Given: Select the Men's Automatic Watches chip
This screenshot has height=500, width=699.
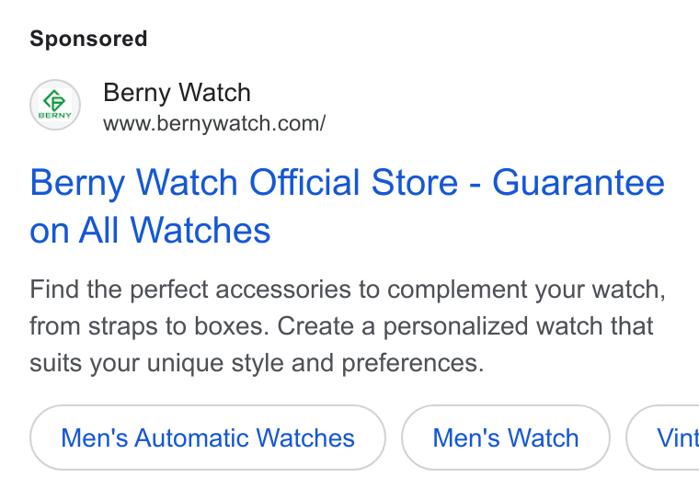Looking at the screenshot, I should pos(208,437).
